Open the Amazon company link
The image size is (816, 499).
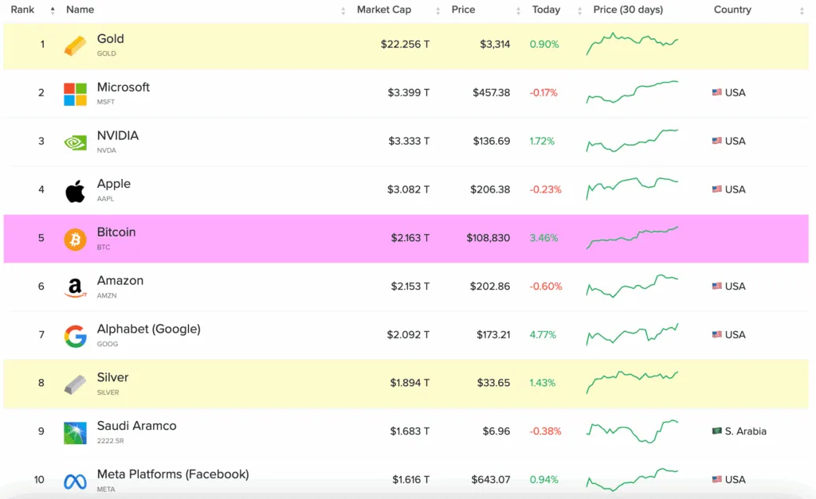tap(120, 281)
